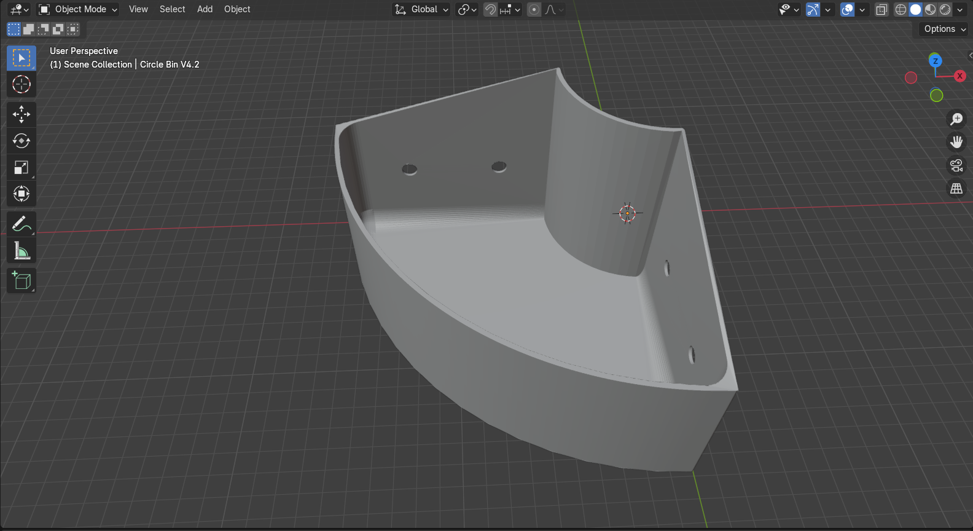Toggle camera view in viewport
973x531 pixels.
956,165
